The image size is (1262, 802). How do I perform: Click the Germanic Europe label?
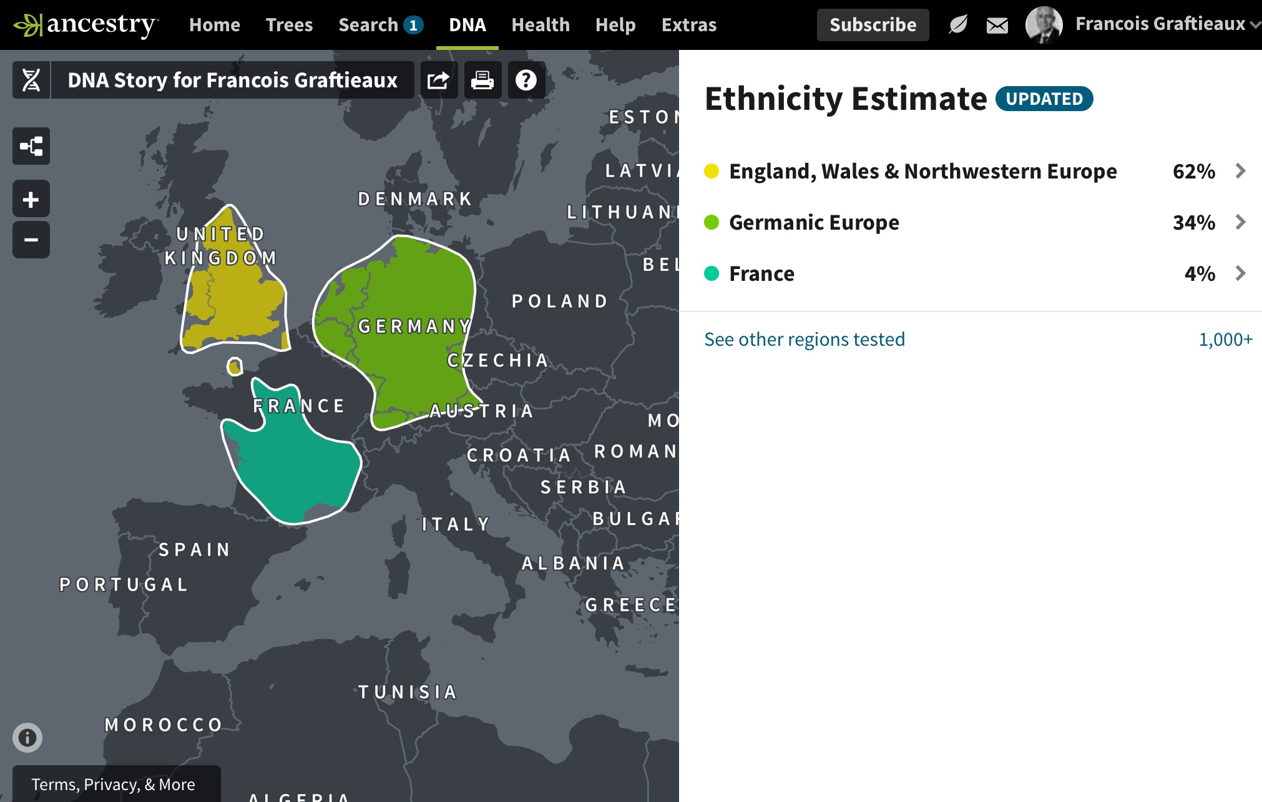[x=814, y=222]
